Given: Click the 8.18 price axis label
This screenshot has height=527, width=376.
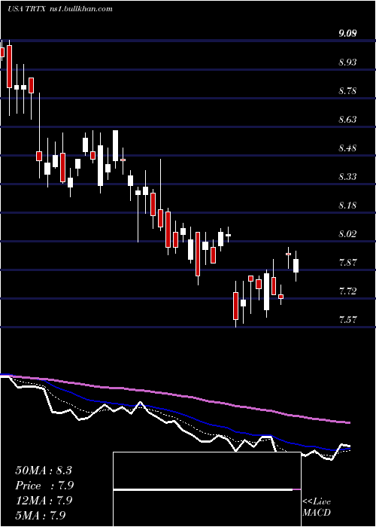Looking at the screenshot, I should coord(347,205).
